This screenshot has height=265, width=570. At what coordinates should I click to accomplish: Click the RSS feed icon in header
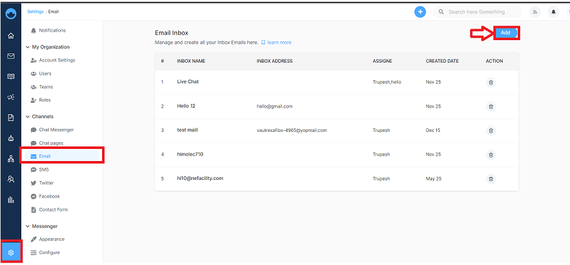[x=535, y=12]
